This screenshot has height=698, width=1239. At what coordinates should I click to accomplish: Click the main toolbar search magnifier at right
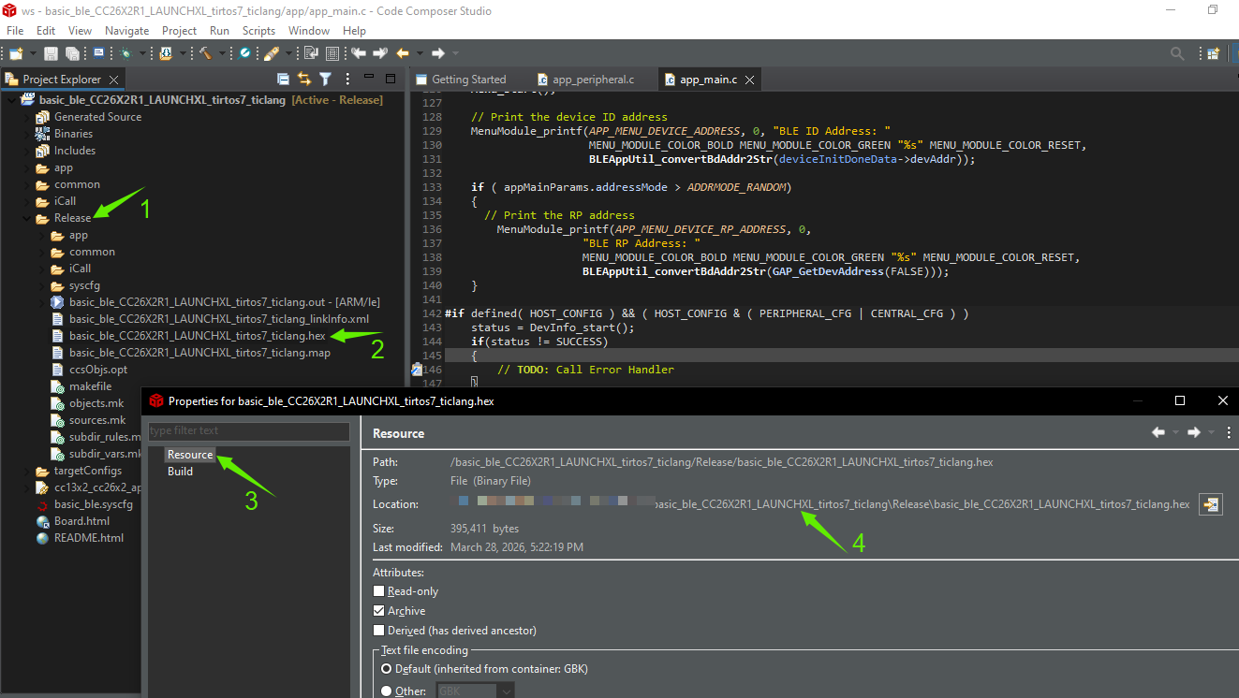click(x=1177, y=54)
